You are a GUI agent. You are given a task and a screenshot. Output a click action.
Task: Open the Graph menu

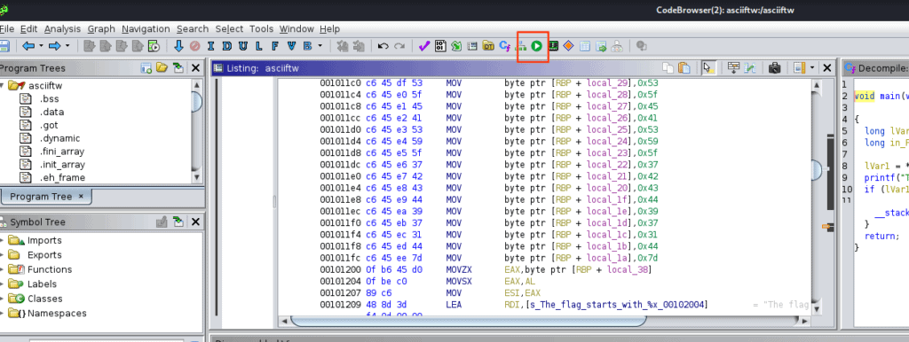(x=101, y=29)
